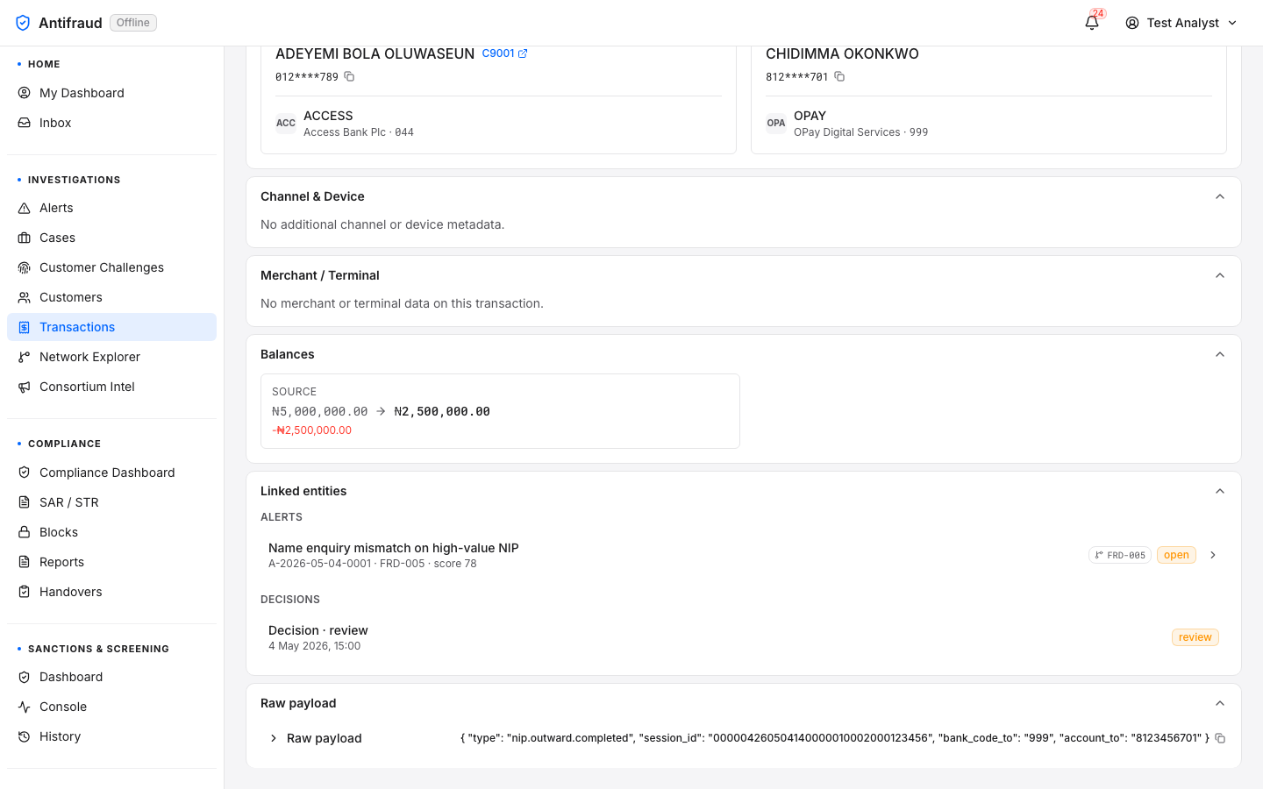The width and height of the screenshot is (1263, 789).
Task: Click the Network Explorer branch icon
Action: (x=25, y=357)
